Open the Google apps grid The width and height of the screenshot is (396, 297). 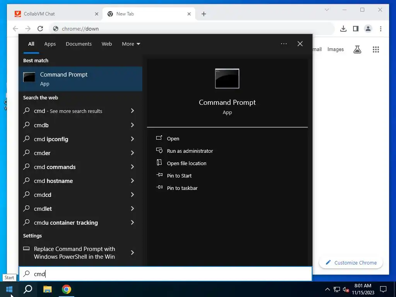(x=376, y=49)
